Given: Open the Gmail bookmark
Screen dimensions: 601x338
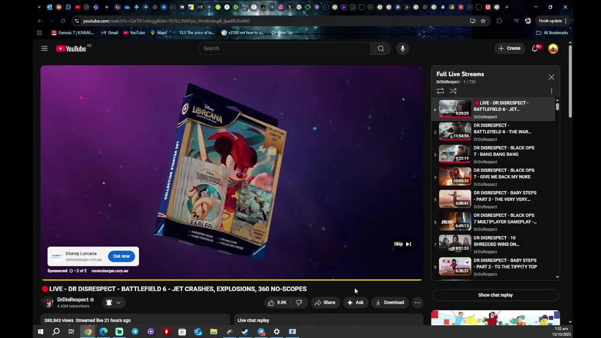Looking at the screenshot, I should point(109,33).
